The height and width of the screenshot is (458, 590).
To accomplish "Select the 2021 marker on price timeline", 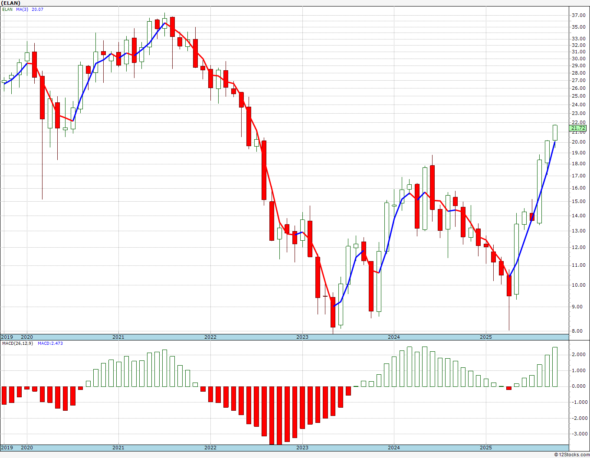I will click(x=118, y=337).
